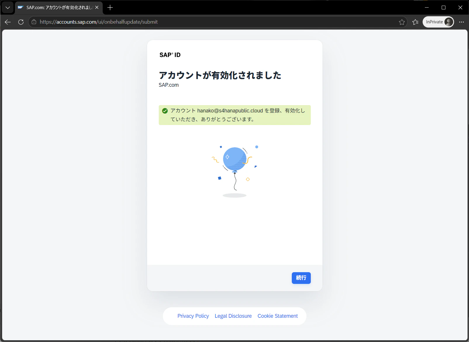This screenshot has height=342, width=469.
Task: Open the Cookie Statement link
Action: click(x=277, y=316)
